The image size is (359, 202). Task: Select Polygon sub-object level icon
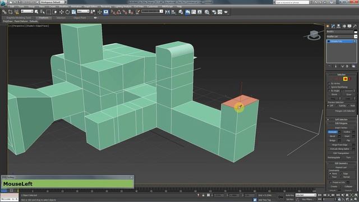tap(346, 79)
